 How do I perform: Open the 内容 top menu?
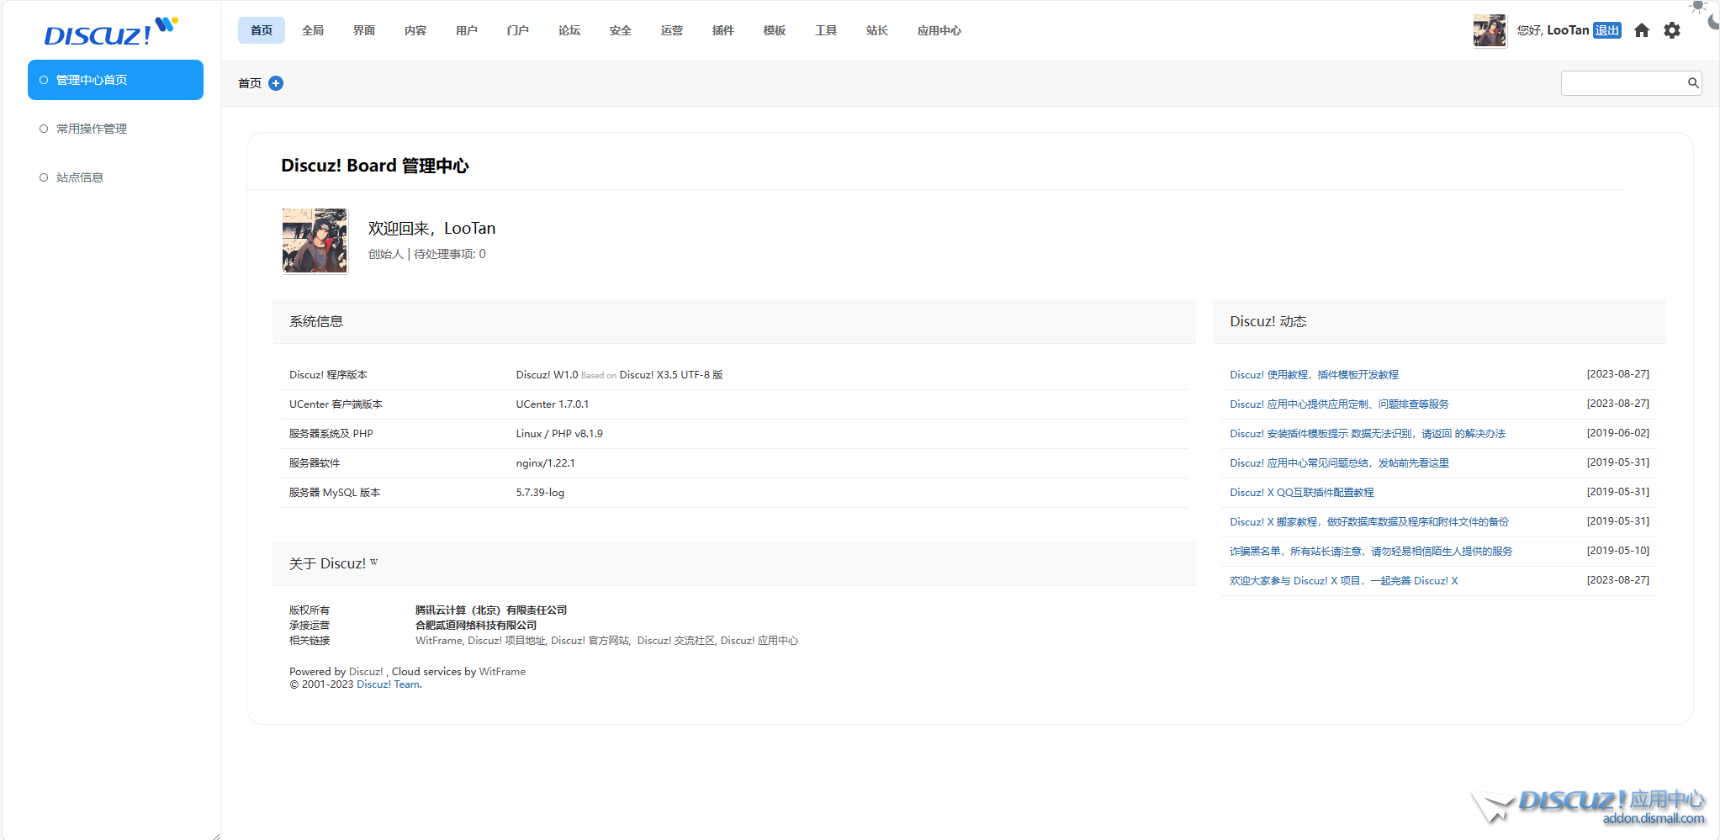[x=415, y=30]
